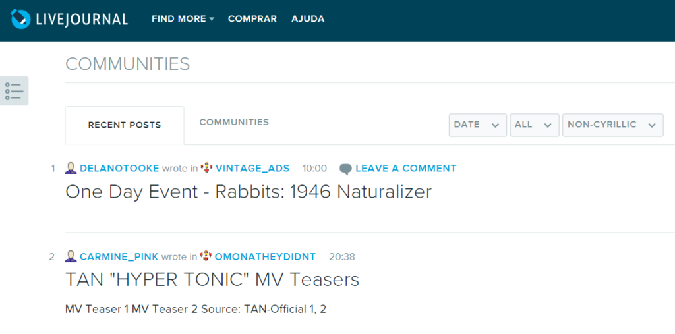Open the All filter dropdown
This screenshot has width=675, height=334.
(534, 125)
